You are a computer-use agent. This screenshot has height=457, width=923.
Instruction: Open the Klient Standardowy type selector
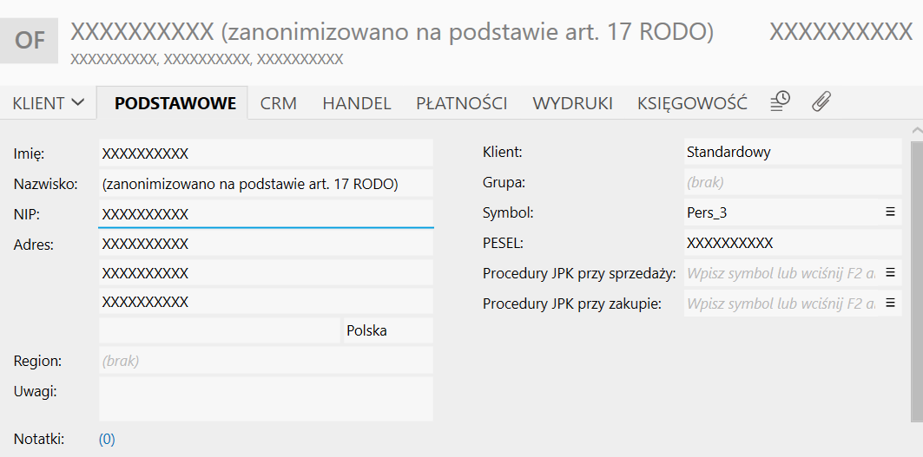coord(792,152)
